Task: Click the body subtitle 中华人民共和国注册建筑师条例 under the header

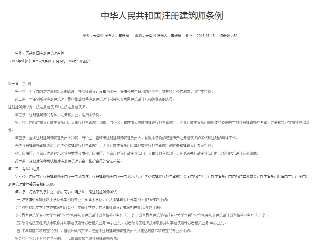Action: [x=40, y=53]
